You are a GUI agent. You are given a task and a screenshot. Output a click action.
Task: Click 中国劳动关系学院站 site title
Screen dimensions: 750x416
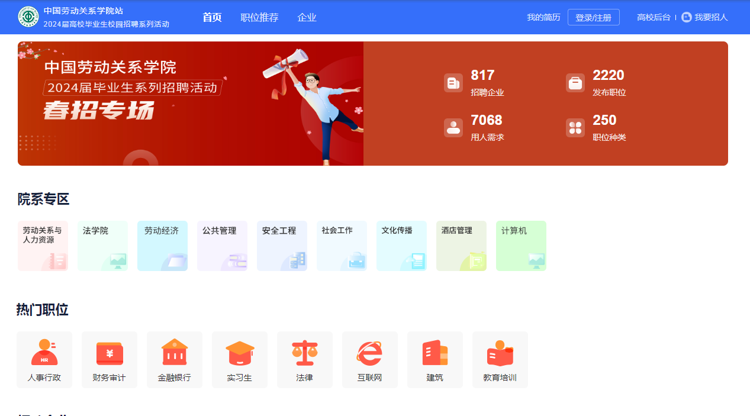[x=83, y=11]
